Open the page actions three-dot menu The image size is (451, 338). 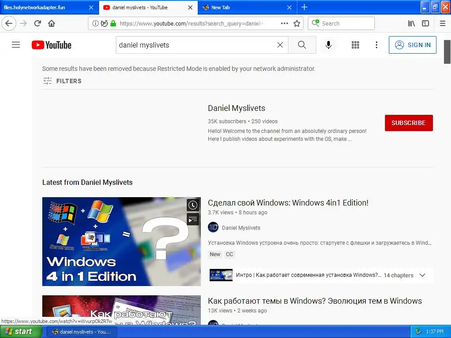tap(285, 23)
